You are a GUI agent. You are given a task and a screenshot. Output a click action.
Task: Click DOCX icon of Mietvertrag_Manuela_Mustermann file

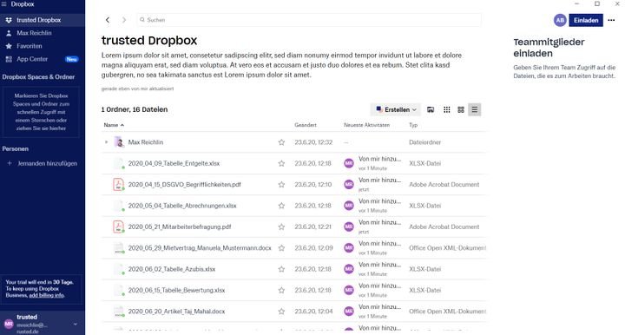tap(118, 247)
